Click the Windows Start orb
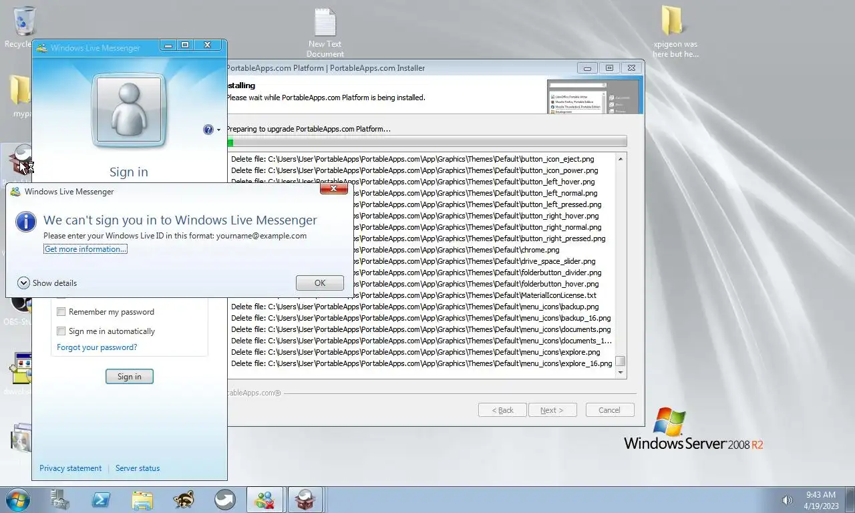The height and width of the screenshot is (513, 855). (17, 500)
